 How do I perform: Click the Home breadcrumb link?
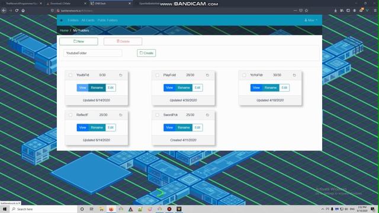64,30
